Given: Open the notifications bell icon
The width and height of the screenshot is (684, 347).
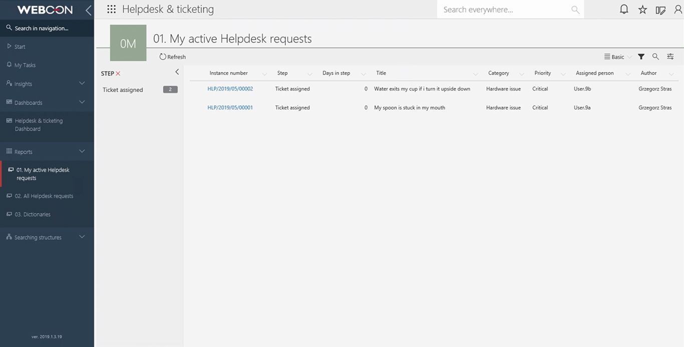Looking at the screenshot, I should click(624, 9).
